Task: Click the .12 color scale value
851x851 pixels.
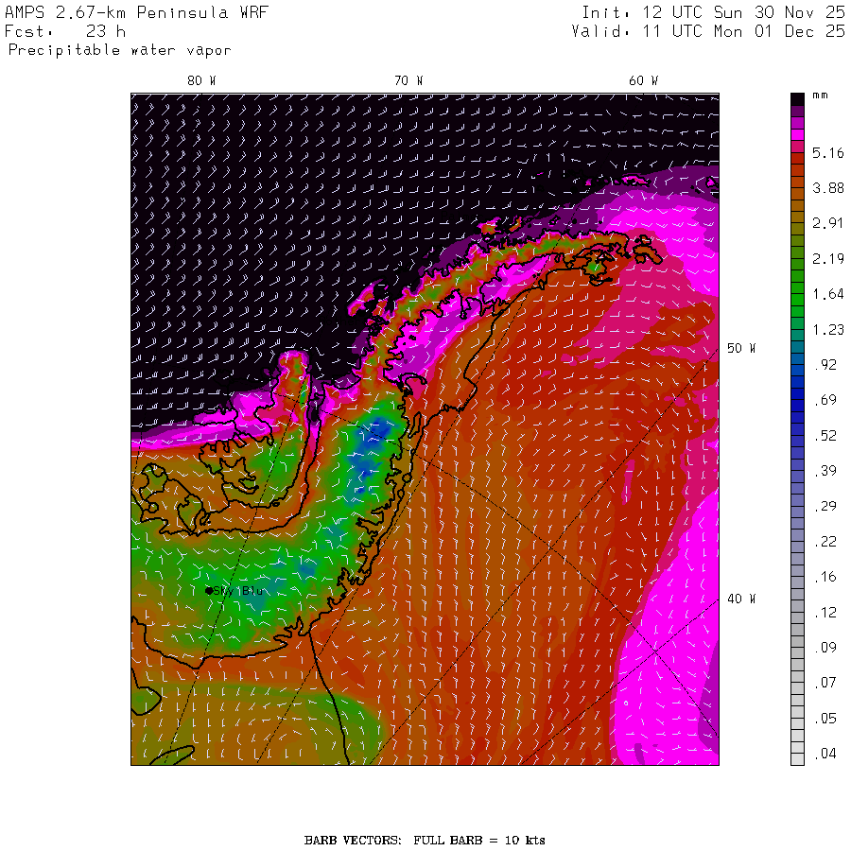Action: coord(826,613)
